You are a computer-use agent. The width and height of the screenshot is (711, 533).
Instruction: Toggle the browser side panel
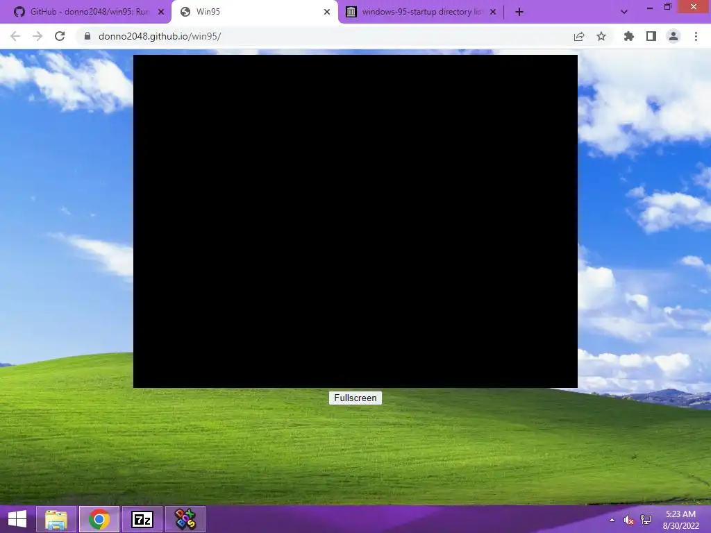(x=651, y=36)
